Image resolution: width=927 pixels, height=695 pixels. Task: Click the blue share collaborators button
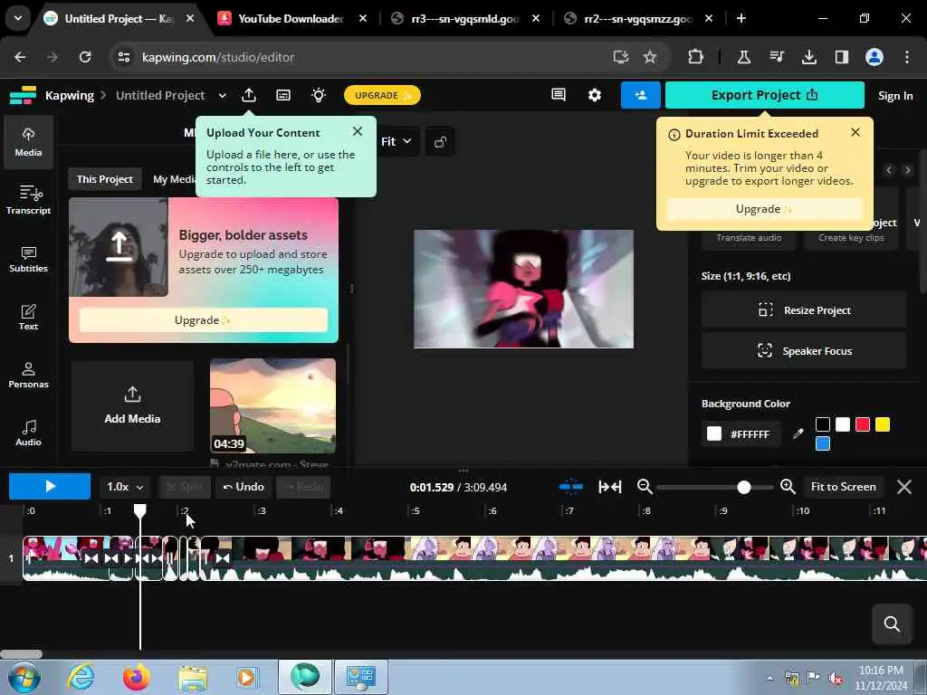(640, 95)
